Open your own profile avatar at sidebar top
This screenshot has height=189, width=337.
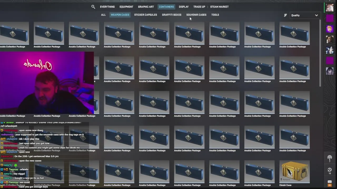pyautogui.click(x=330, y=7)
